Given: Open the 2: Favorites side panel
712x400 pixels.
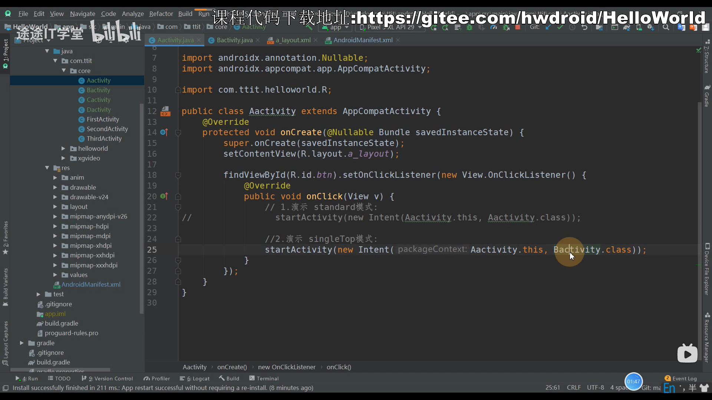Looking at the screenshot, I should pyautogui.click(x=5, y=238).
